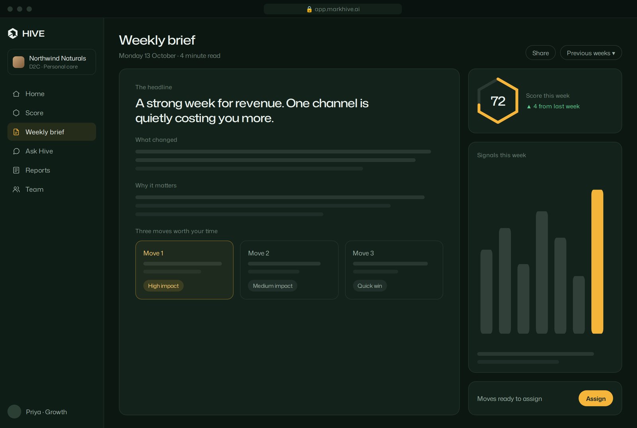This screenshot has height=428, width=637.
Task: Click the Northwind Naturals brand avatar
Action: pos(19,62)
